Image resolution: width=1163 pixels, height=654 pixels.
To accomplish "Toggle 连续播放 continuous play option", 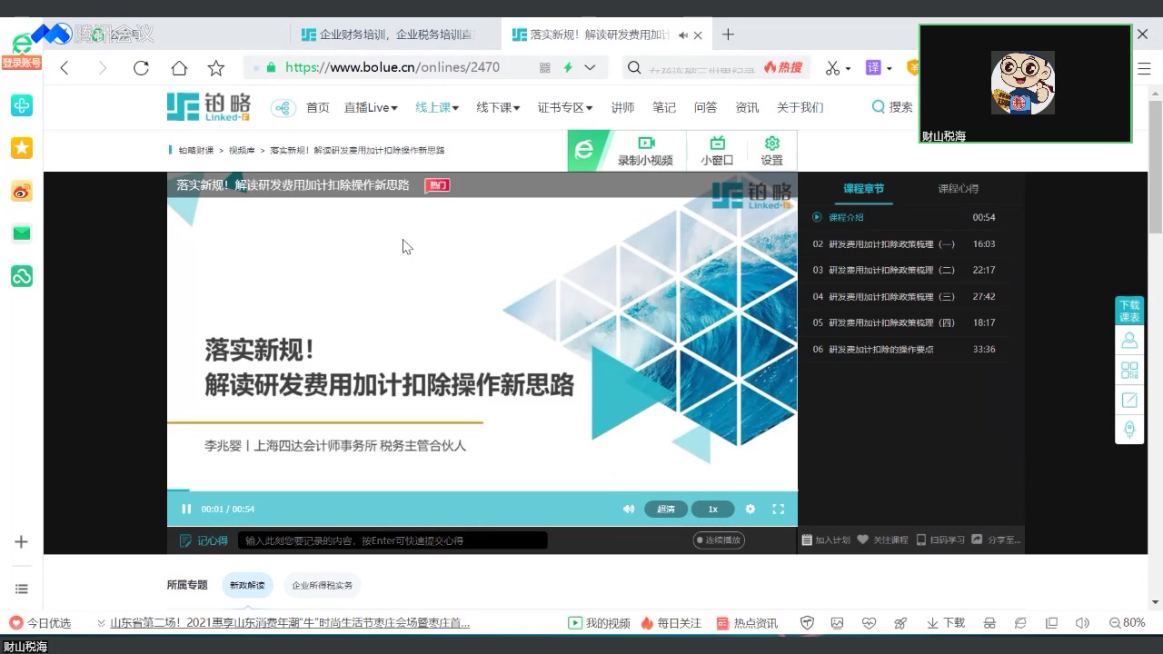I will (719, 540).
